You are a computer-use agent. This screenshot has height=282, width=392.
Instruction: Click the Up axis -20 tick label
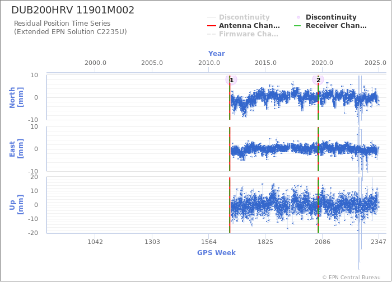33,233
